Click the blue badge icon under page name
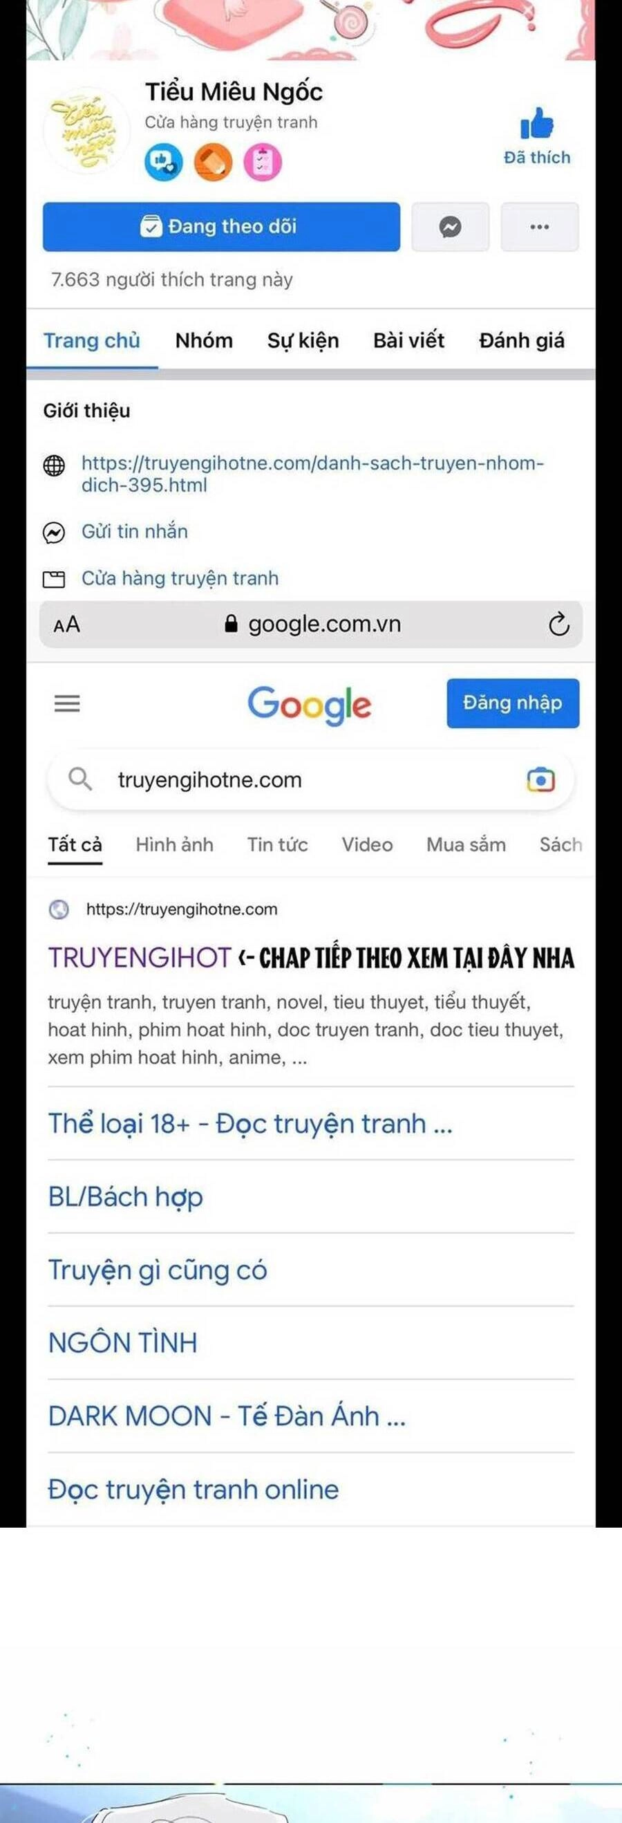 point(163,162)
